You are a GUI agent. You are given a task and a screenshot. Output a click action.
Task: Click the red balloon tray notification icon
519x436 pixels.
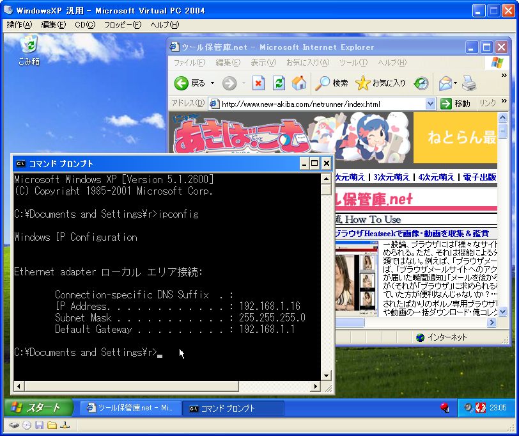tap(444, 407)
